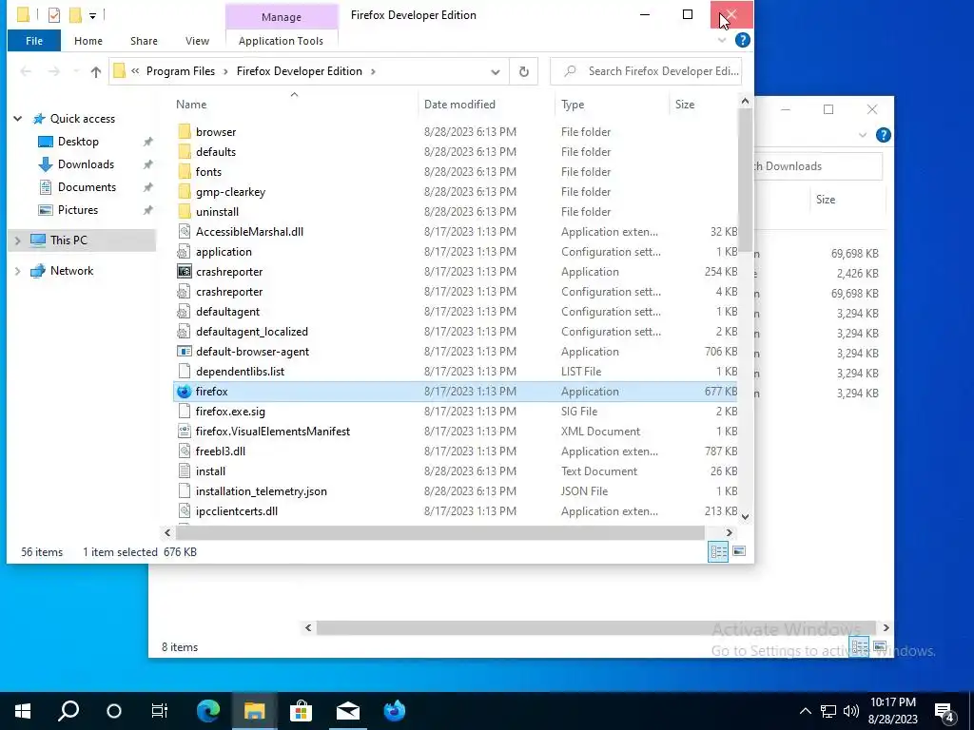Expand the breadcrumb chevron after Firefox Developer Edition
Screen dimensions: 974x730
[373, 71]
